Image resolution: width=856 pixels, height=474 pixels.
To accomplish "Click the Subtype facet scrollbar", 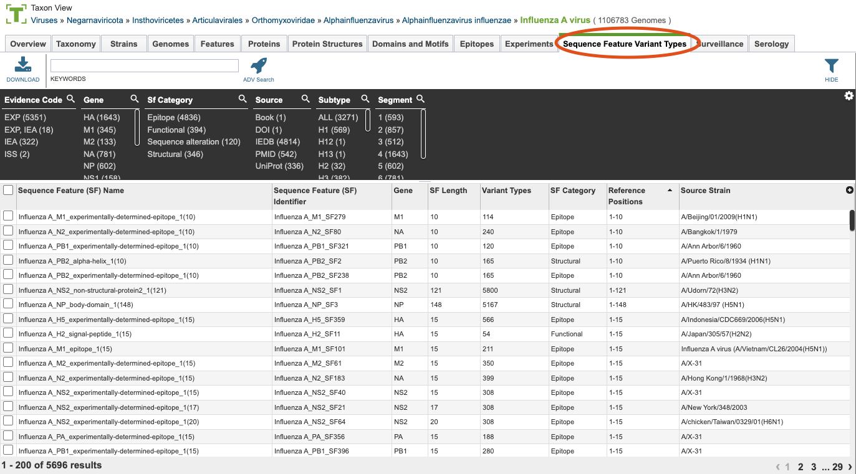I will (368, 121).
